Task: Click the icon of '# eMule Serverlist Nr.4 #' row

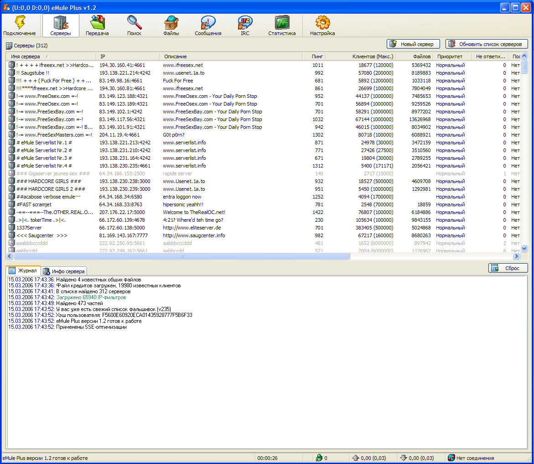Action: point(11,166)
